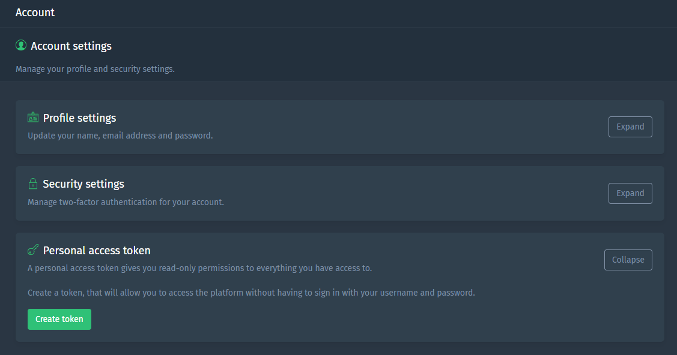Click the Account title in the header
Screen dimensions: 677x355
tap(35, 12)
